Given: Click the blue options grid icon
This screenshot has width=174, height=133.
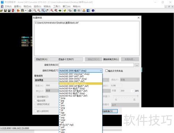Looking at the screenshot, I should pyautogui.click(x=88, y=11).
